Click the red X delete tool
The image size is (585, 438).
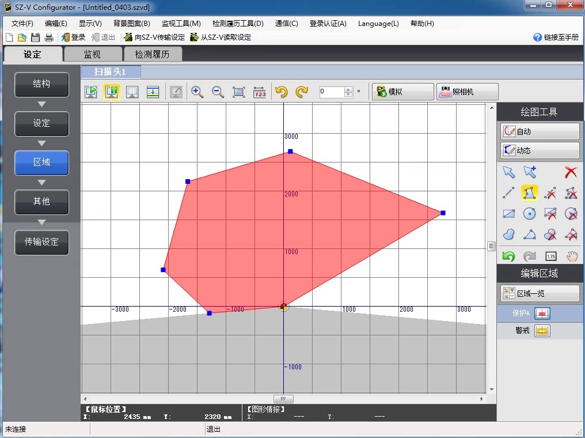pos(571,172)
